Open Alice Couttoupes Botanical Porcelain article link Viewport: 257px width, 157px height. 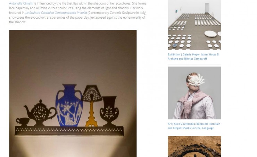click(194, 126)
